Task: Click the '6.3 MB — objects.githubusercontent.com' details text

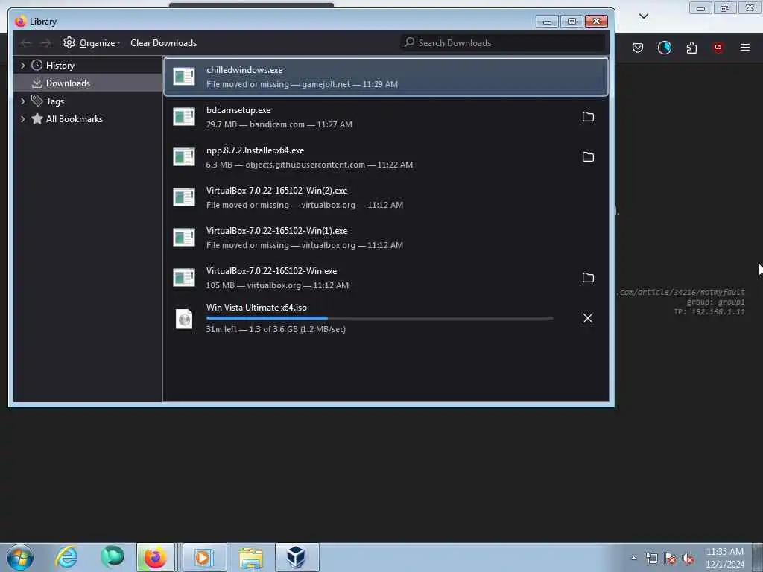Action: [x=309, y=165]
